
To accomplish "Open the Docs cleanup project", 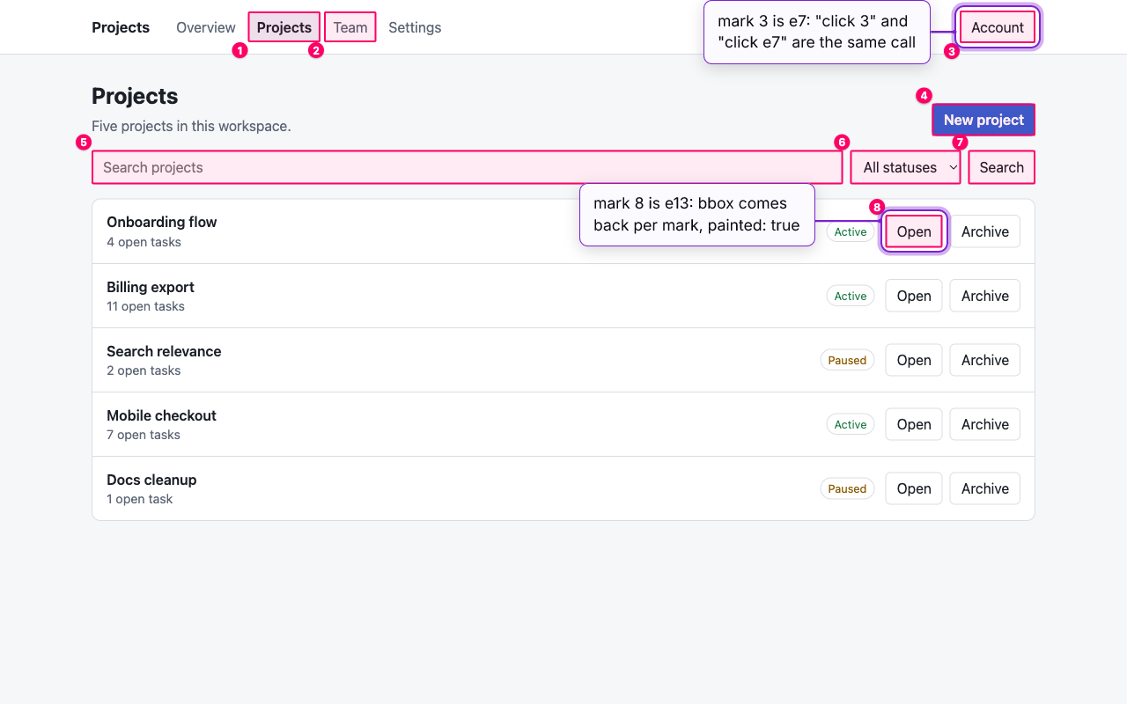I will [x=914, y=488].
